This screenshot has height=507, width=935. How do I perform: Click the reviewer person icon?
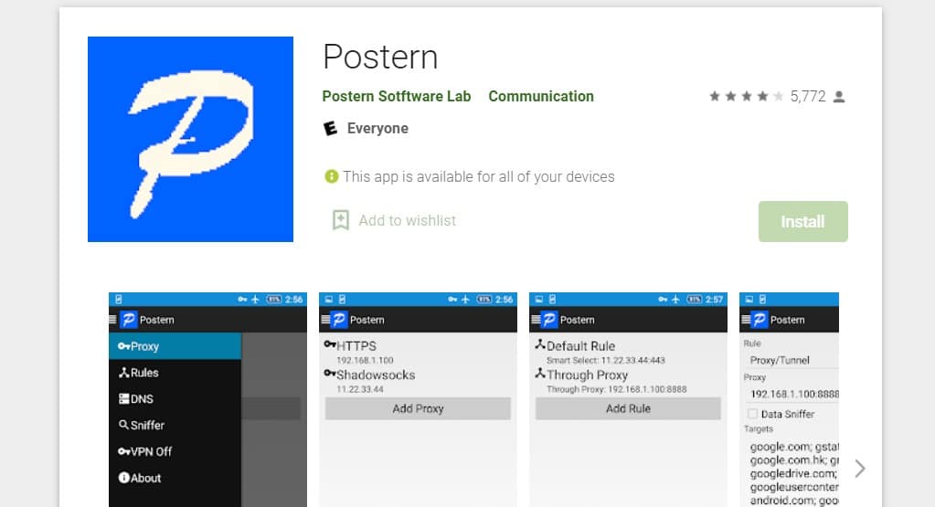pyautogui.click(x=839, y=97)
